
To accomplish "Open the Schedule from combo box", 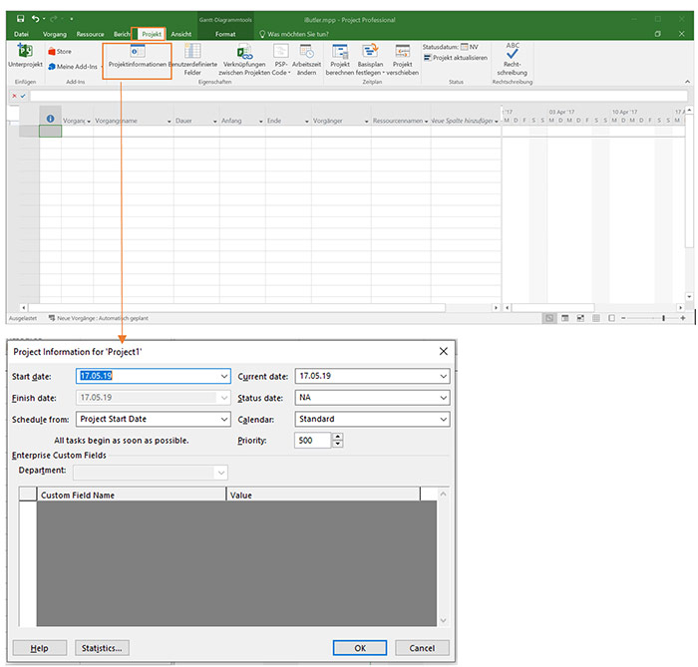I will click(223, 420).
